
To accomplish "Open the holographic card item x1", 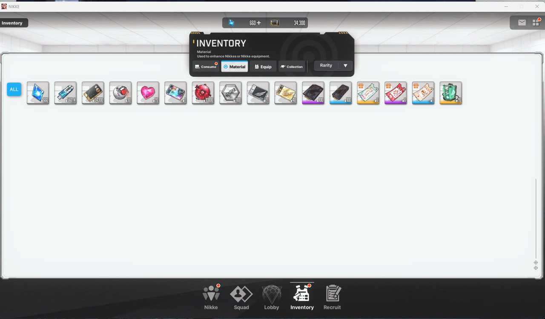I will tap(175, 93).
